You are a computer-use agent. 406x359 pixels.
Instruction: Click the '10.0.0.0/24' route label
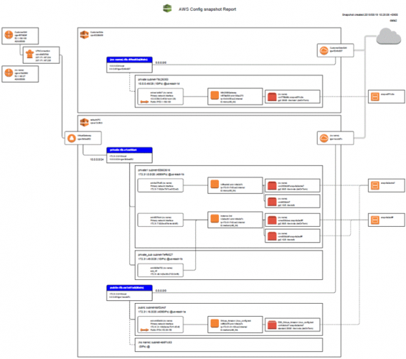click(97, 159)
